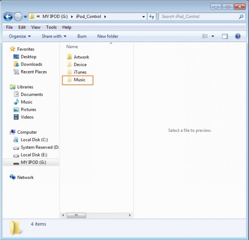
Task: Open the Videos library
Action: (x=23, y=117)
